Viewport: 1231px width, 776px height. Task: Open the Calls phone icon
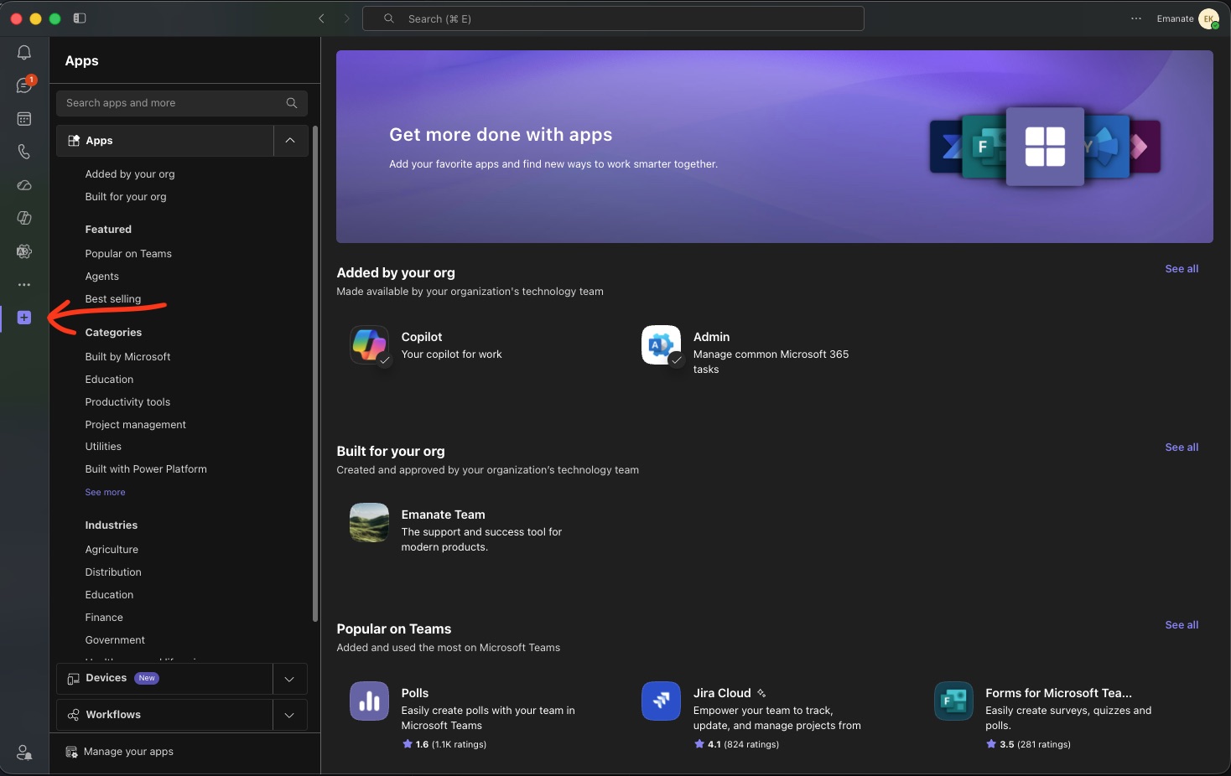click(x=24, y=152)
